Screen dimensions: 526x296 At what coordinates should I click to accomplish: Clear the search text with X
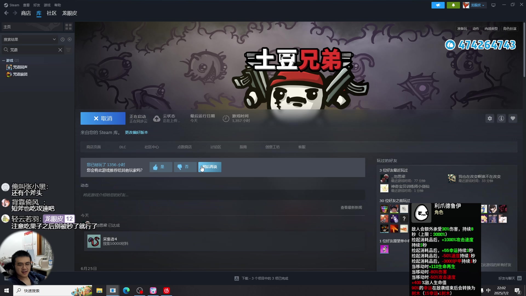point(60,50)
